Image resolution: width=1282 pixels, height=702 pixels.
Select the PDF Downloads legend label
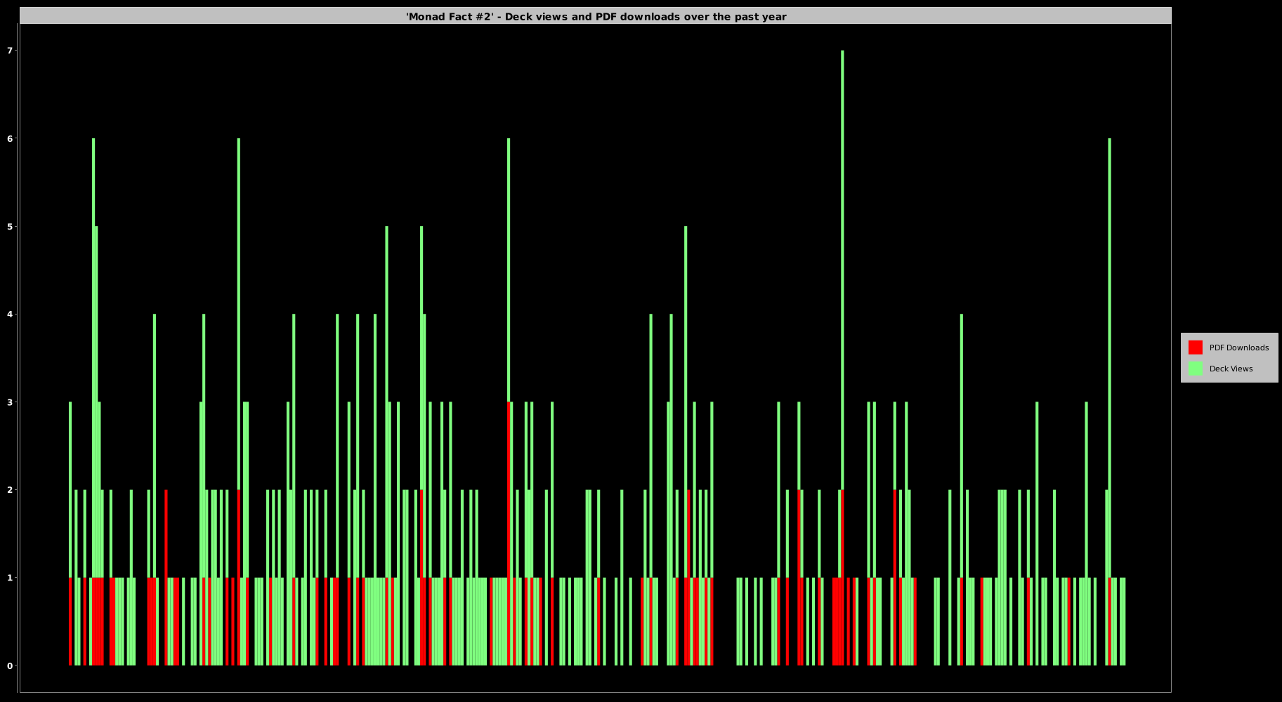(x=1238, y=347)
